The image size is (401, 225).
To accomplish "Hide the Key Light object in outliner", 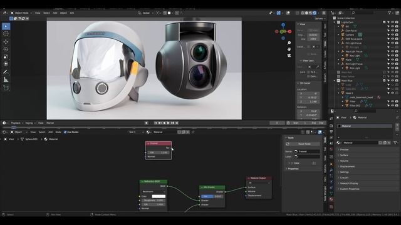I will [393, 56].
